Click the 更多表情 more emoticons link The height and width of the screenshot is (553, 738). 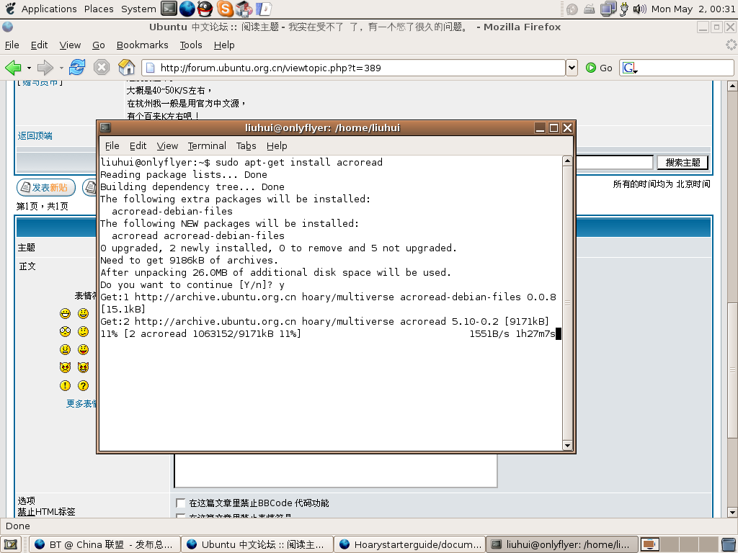[81, 403]
